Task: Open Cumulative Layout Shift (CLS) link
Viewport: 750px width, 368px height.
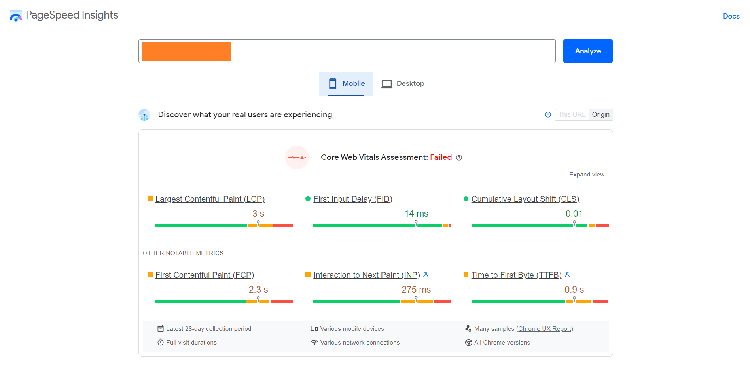Action: click(x=525, y=199)
